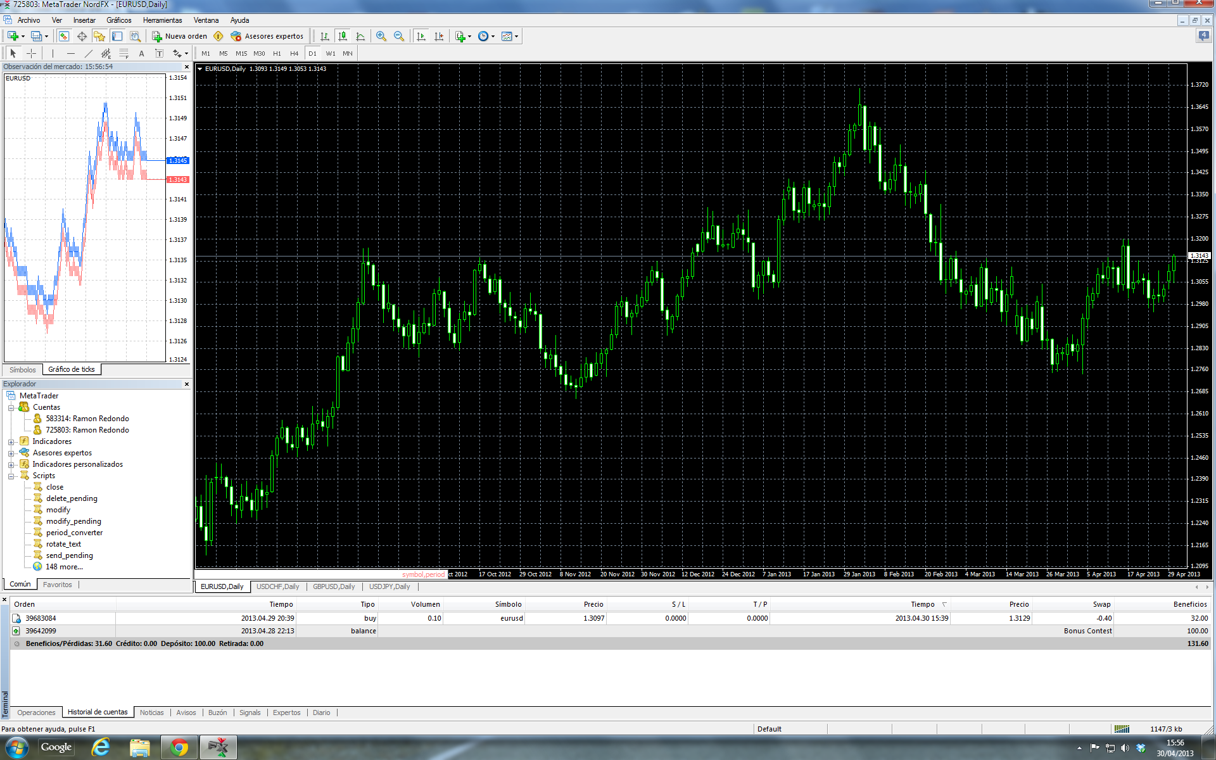The height and width of the screenshot is (760, 1216).
Task: Select the H4 timeframe button
Action: 294,54
